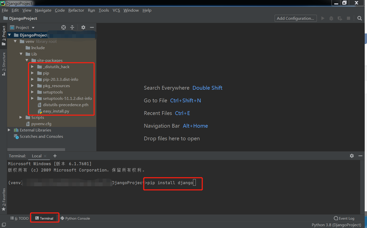The width and height of the screenshot is (367, 228).
Task: Expand External Libraries node
Action: pos(9,130)
